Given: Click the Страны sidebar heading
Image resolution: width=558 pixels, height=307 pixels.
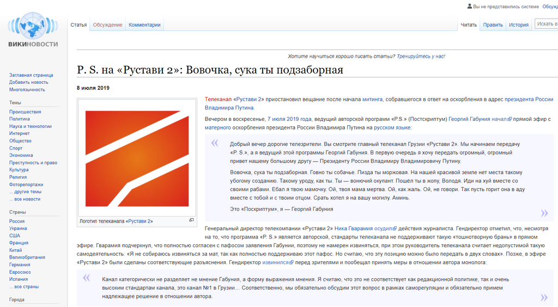Looking at the screenshot, I should click(17, 212).
